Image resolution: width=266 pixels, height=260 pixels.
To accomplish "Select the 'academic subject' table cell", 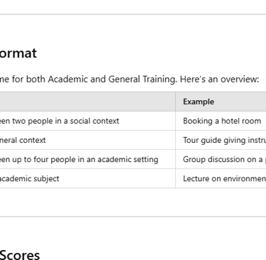I will tap(87, 178).
